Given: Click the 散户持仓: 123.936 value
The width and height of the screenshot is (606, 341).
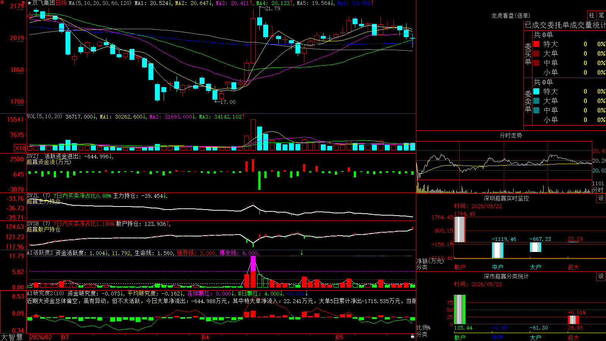Looking at the screenshot, I should click(141, 224).
